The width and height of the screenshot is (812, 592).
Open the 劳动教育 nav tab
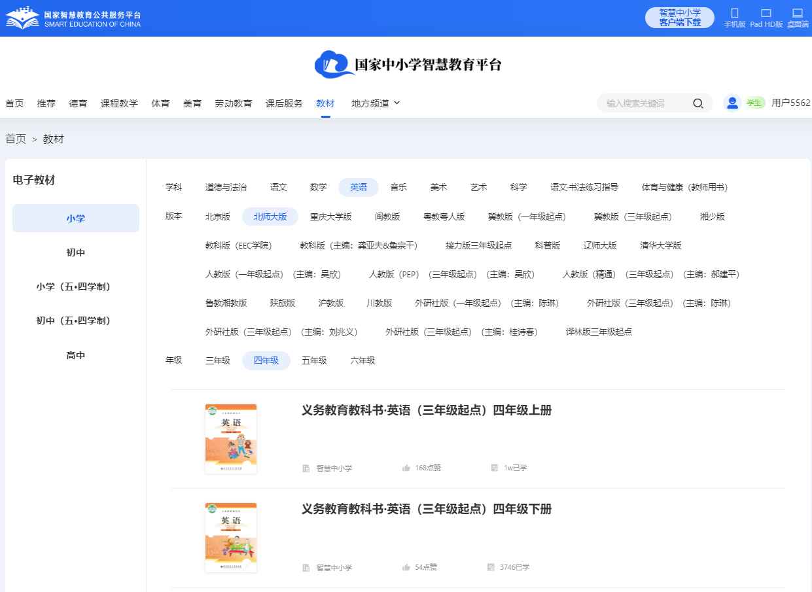[x=234, y=103]
